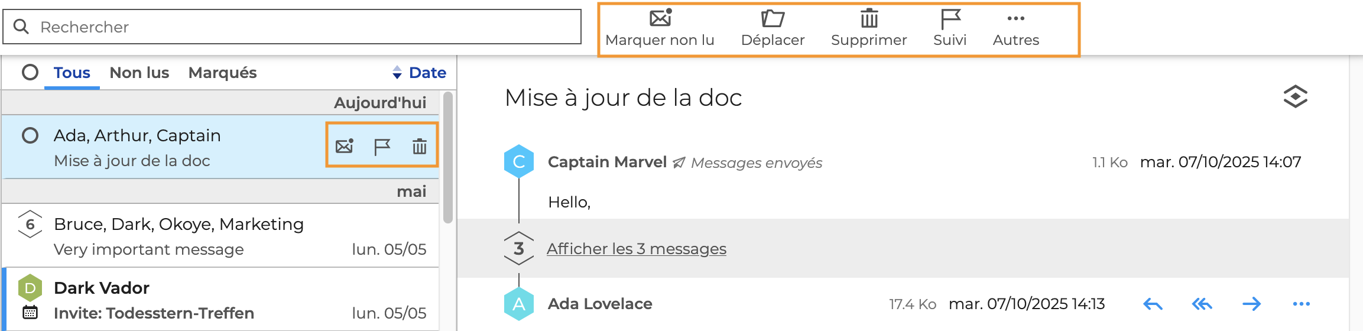
Task: Click in the Rechercher search field
Action: (296, 27)
